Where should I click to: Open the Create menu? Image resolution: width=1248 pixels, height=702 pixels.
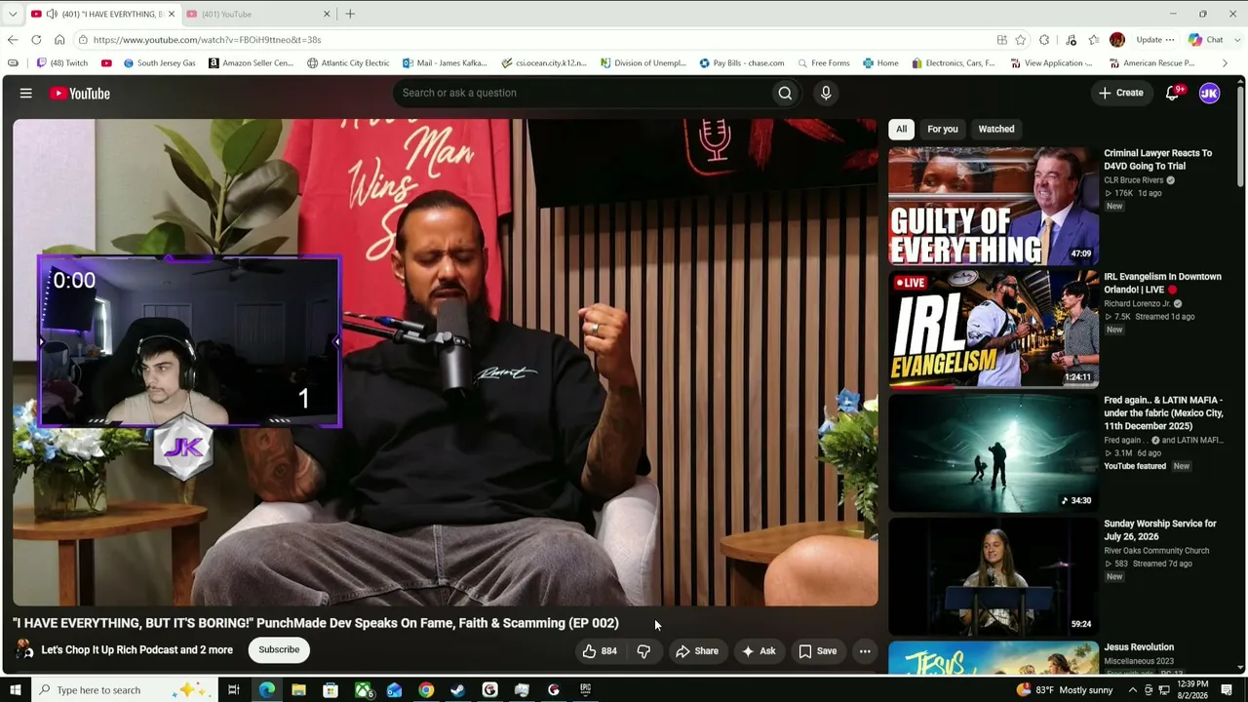click(x=1121, y=94)
